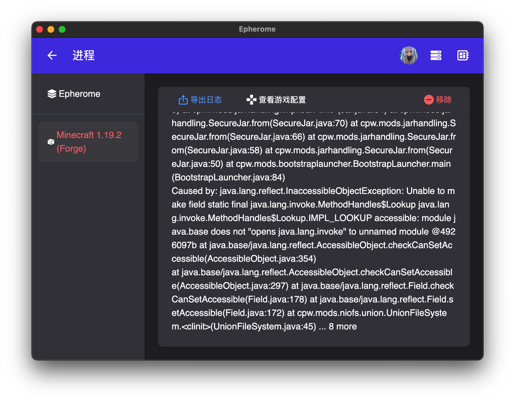Select Epherome in the sidebar
Image resolution: width=515 pixels, height=402 pixels.
pyautogui.click(x=79, y=93)
